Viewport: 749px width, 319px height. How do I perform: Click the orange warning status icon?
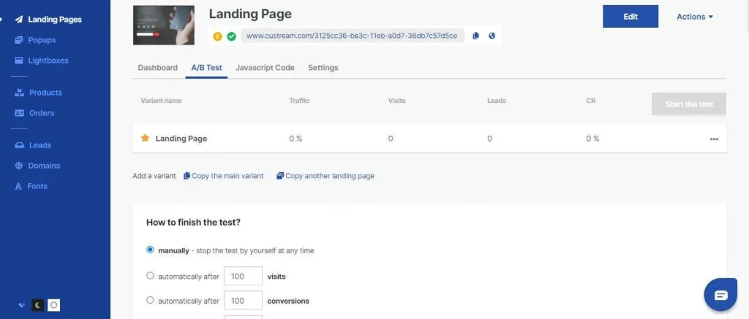click(x=217, y=36)
